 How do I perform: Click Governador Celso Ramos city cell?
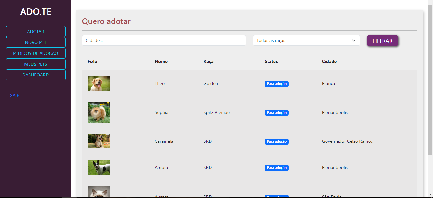[x=347, y=141]
